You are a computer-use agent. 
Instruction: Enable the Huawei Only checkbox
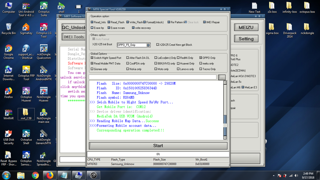click(178, 63)
